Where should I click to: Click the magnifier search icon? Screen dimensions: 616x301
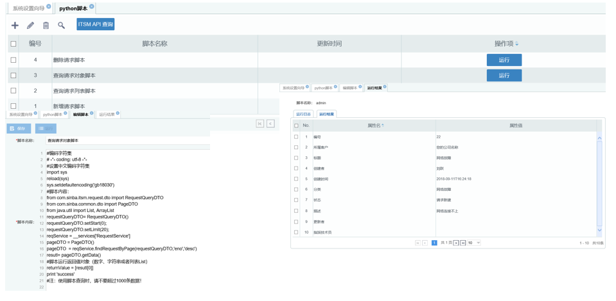coord(61,26)
